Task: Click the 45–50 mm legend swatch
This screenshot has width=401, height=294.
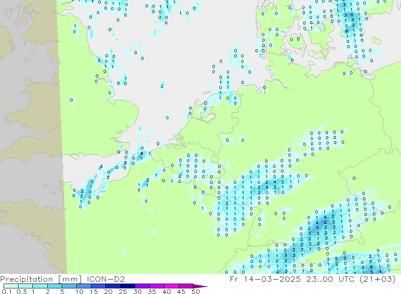Action: 186,286
